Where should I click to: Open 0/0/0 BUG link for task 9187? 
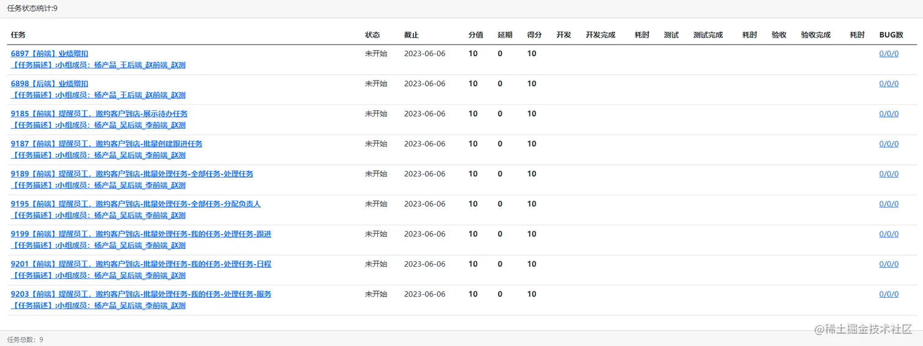click(x=889, y=144)
